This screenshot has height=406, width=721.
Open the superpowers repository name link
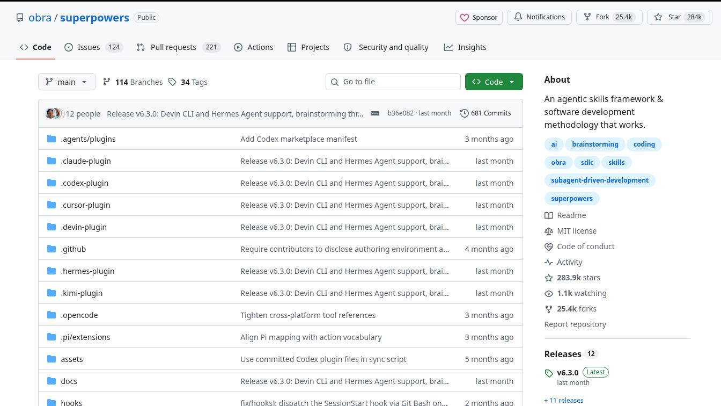click(x=94, y=18)
